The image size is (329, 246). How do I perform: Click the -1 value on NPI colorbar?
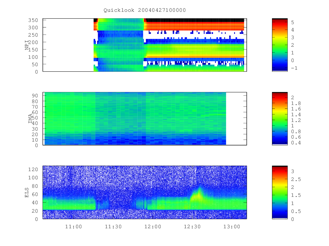coord(294,68)
